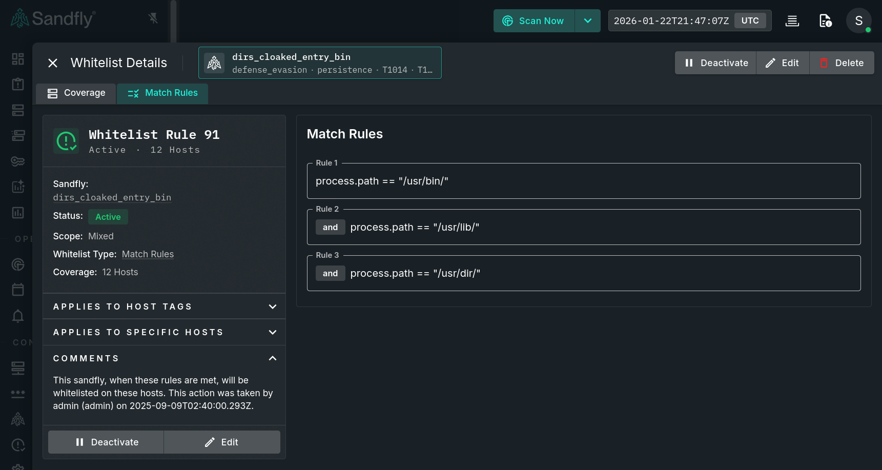Select the calendar schedule icon in the sidebar
This screenshot has width=882, height=470.
[x=17, y=289]
